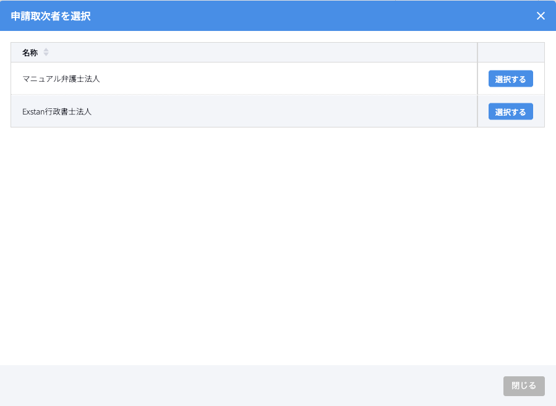The height and width of the screenshot is (406, 556).
Task: Click the 閉じる button in the footer
Action: tap(524, 386)
